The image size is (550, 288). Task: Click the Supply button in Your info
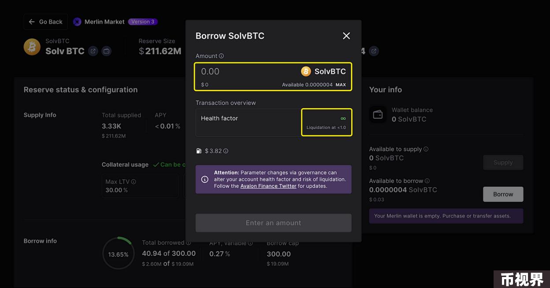[x=503, y=162]
